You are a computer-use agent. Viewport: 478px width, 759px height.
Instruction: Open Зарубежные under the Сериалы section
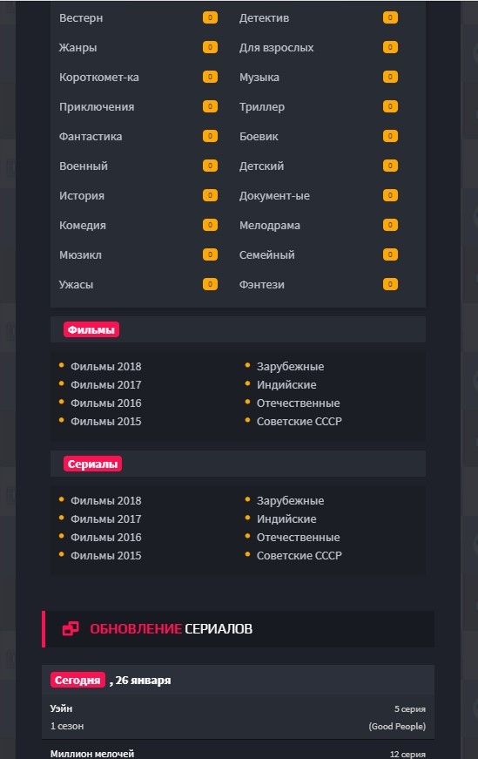tap(290, 500)
